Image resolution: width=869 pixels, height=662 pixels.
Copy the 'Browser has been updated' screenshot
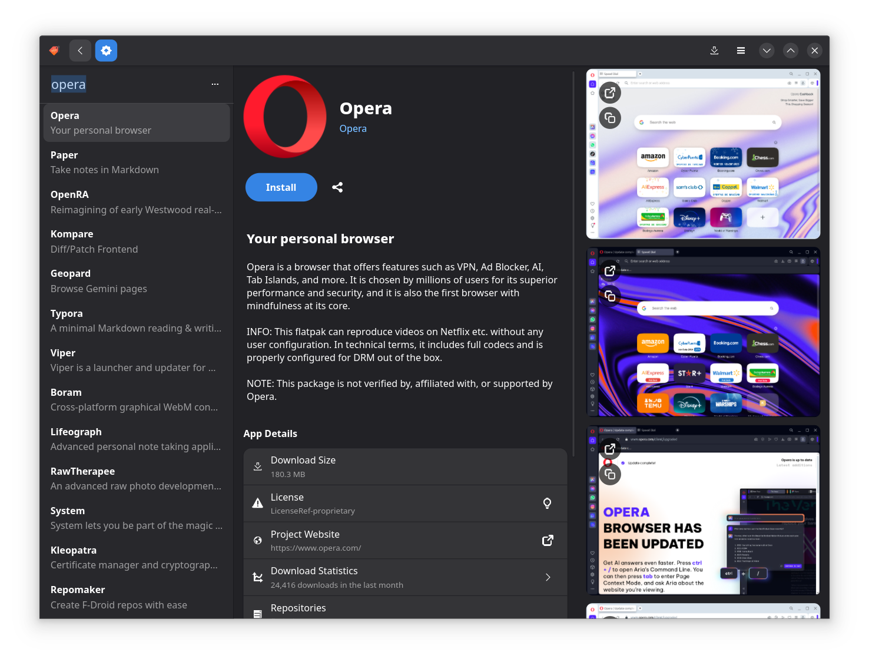610,474
